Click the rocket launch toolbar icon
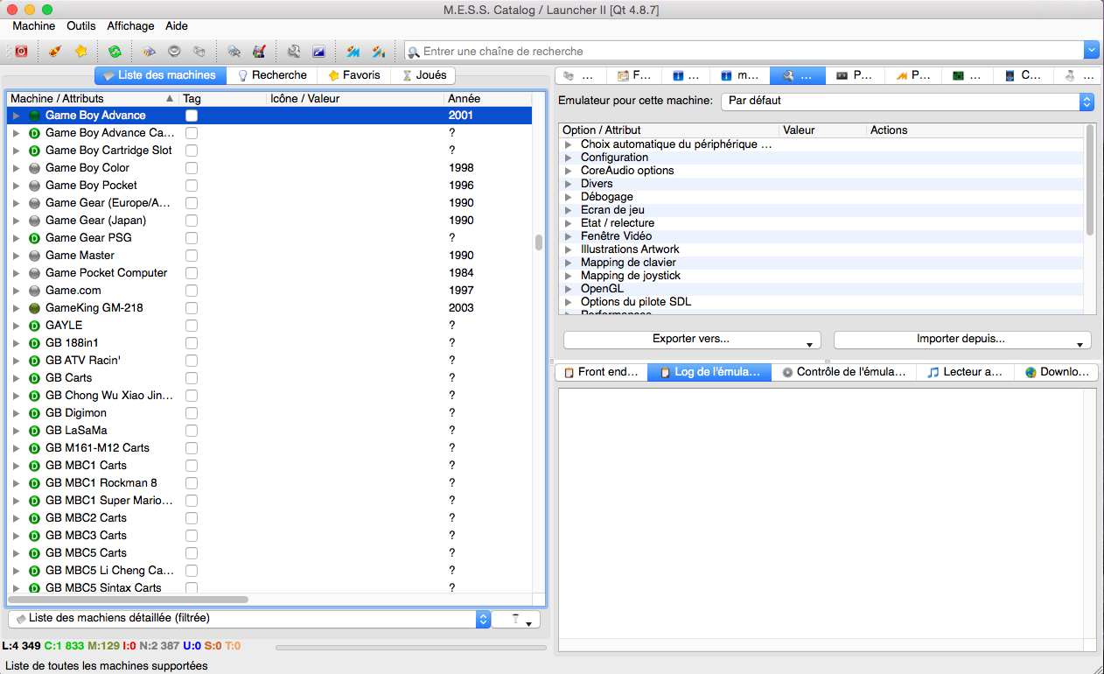1104x674 pixels. click(55, 51)
